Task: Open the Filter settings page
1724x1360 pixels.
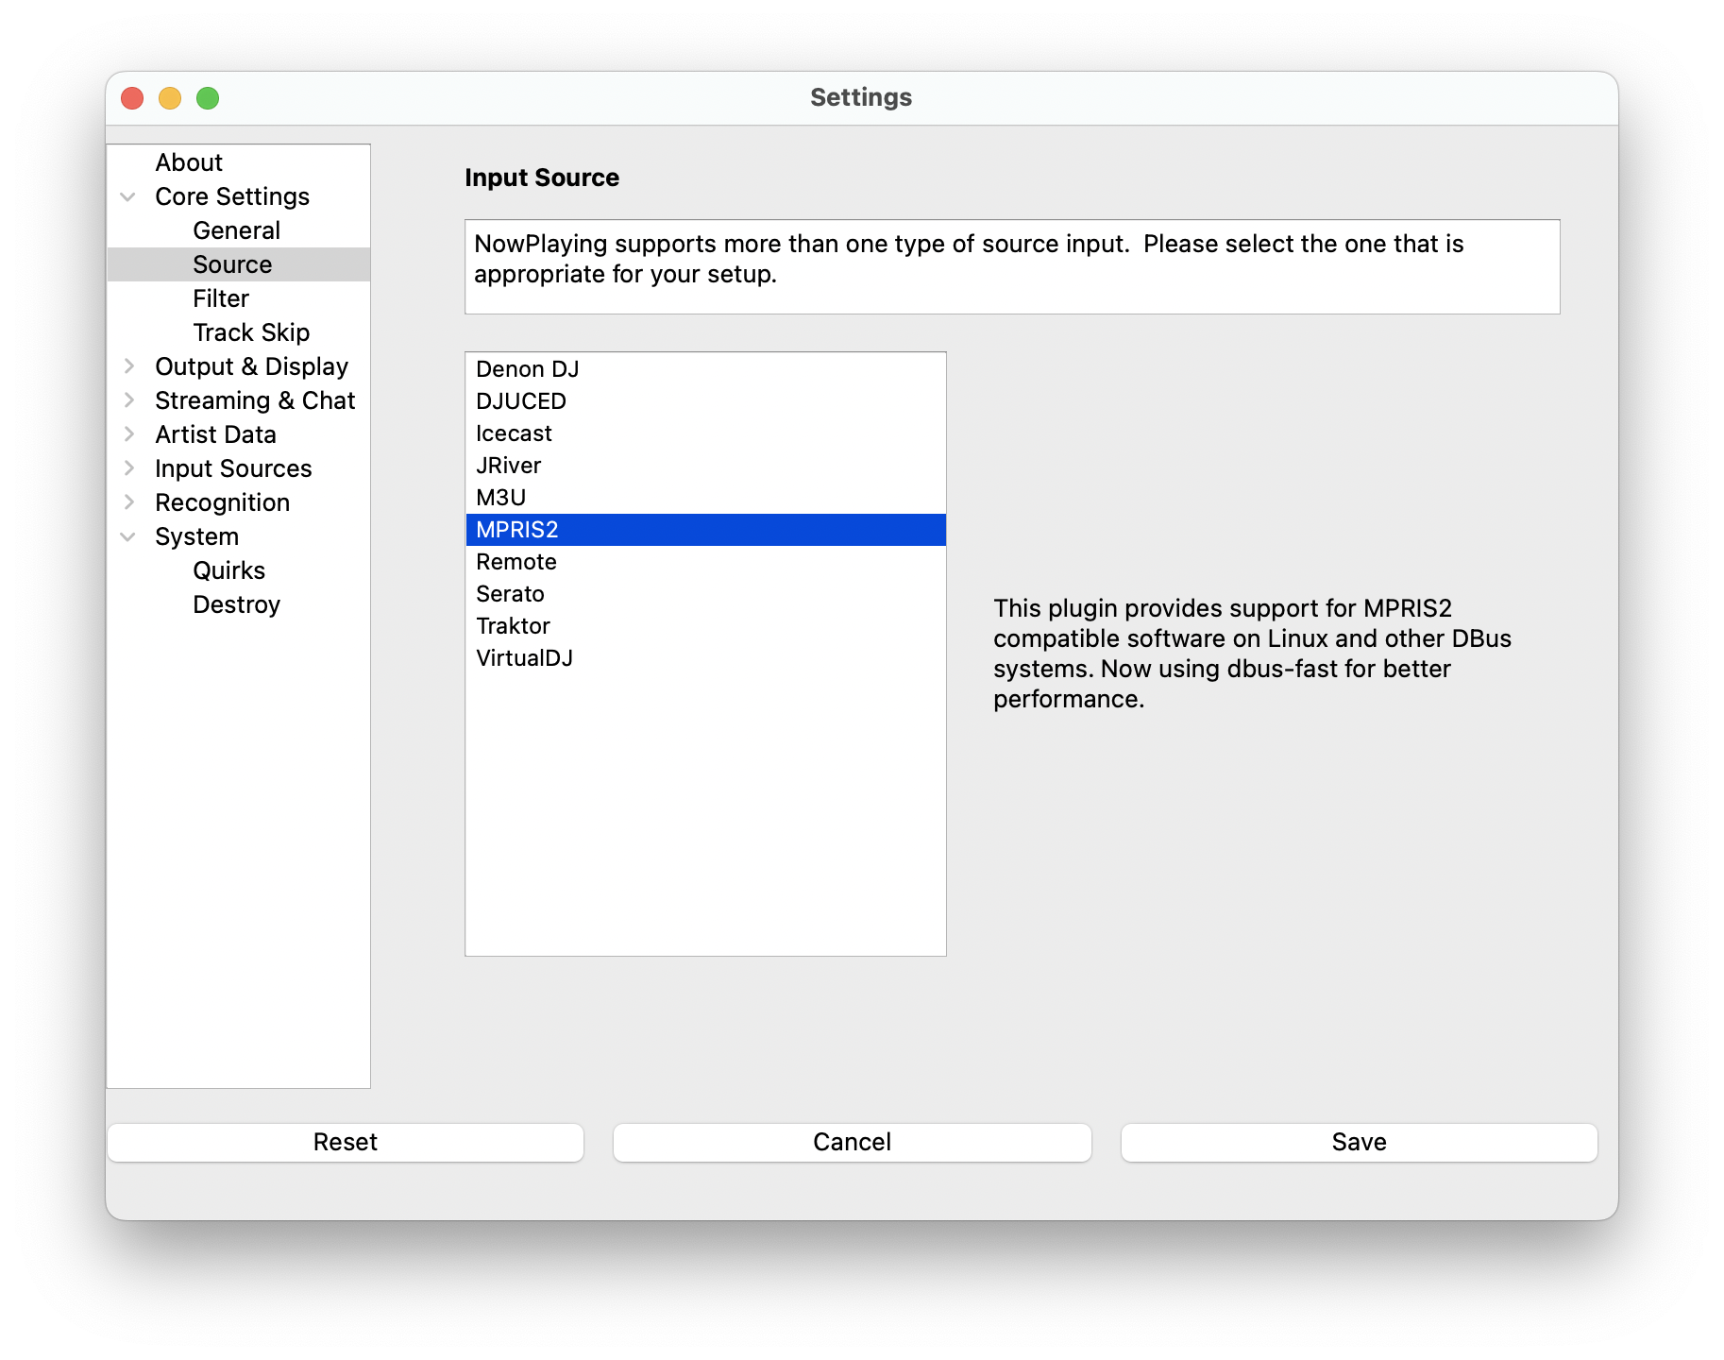Action: [x=221, y=298]
